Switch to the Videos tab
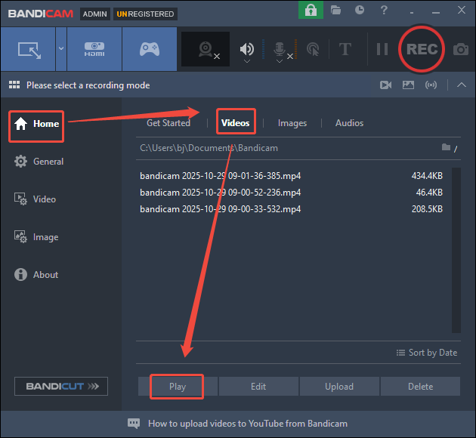 (x=236, y=123)
